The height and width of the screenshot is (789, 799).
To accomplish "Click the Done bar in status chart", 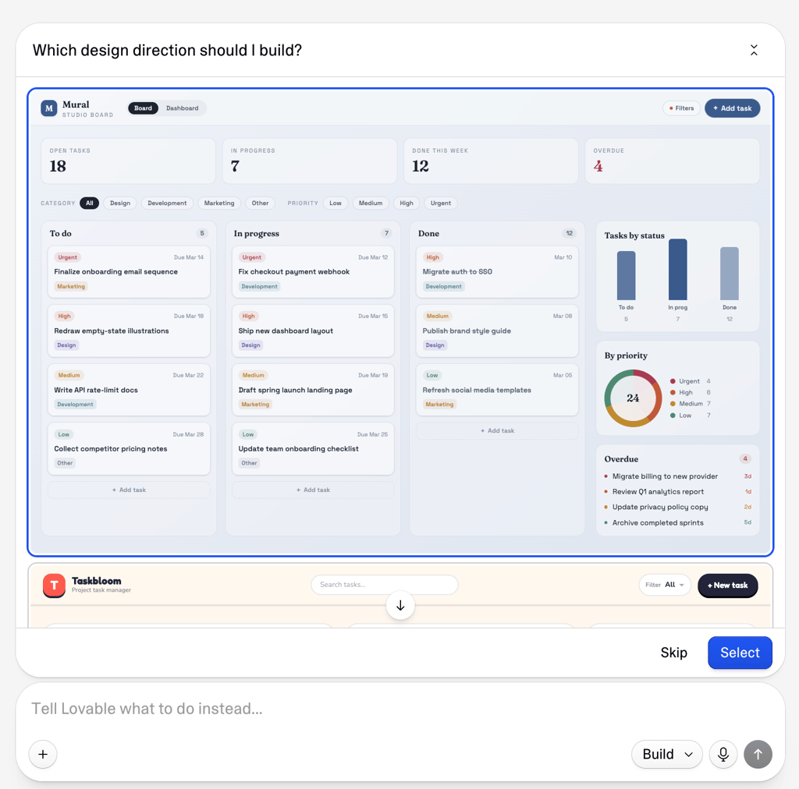I will pos(730,274).
